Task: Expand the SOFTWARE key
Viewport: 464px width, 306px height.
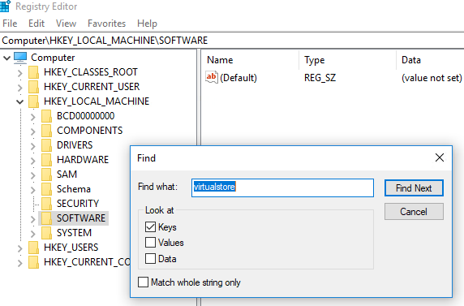Action: pyautogui.click(x=32, y=219)
